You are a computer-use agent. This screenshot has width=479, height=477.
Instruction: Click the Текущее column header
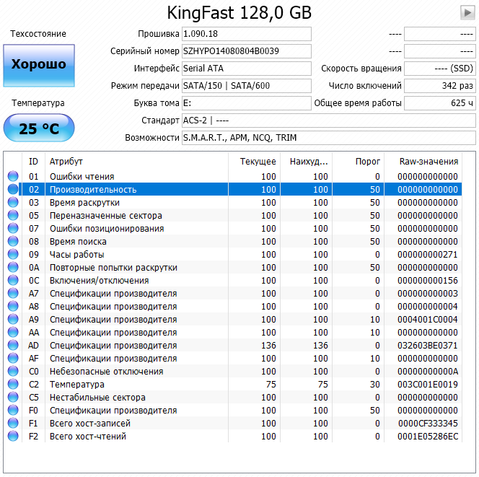coord(254,162)
